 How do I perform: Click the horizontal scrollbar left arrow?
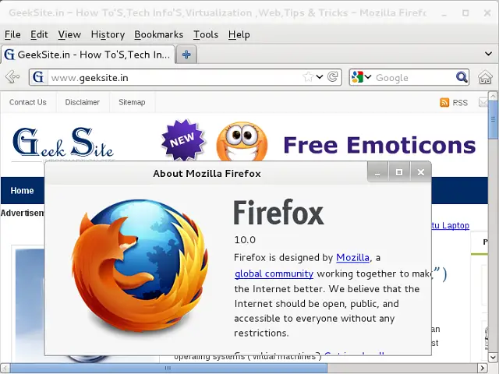click(5, 369)
